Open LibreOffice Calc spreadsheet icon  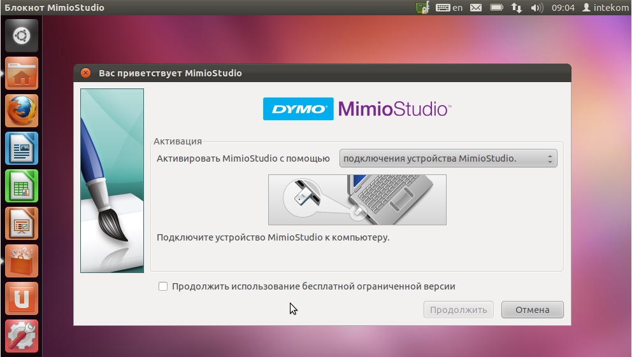(22, 186)
